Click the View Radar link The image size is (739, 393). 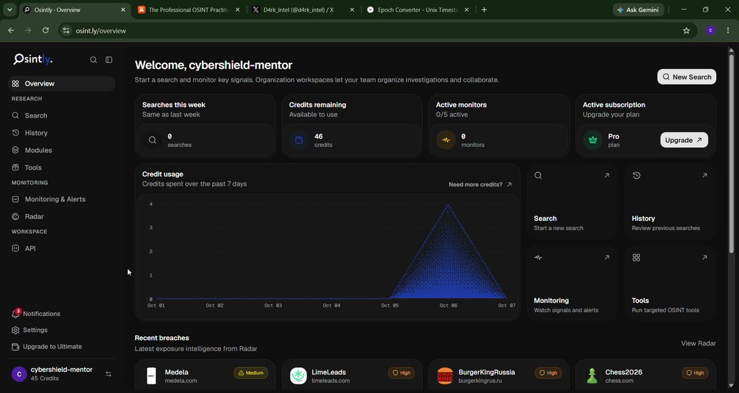pos(698,343)
